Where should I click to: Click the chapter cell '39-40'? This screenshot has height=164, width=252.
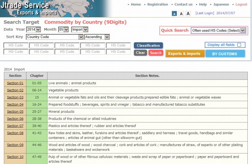point(37,126)
